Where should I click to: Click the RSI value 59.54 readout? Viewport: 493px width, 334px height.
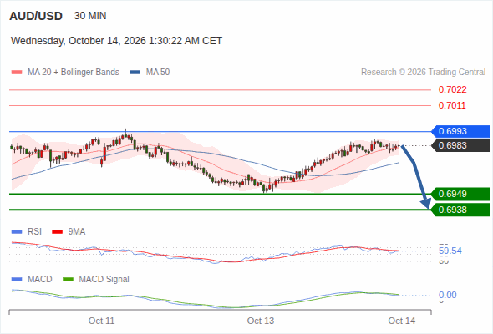pos(450,250)
